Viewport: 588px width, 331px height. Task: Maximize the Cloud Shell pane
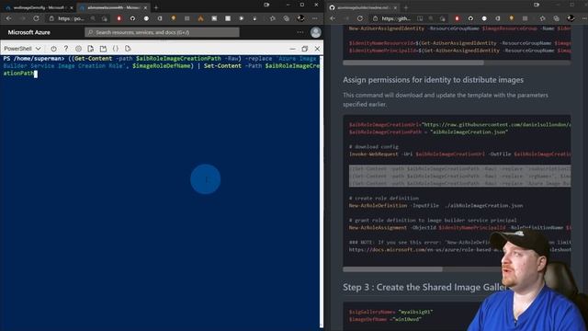click(x=304, y=49)
